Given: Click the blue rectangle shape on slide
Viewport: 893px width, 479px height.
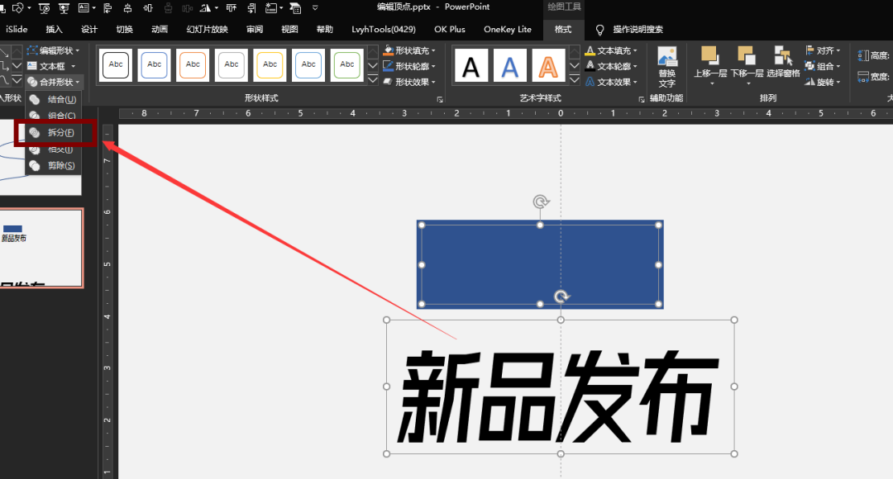Looking at the screenshot, I should pos(540,264).
